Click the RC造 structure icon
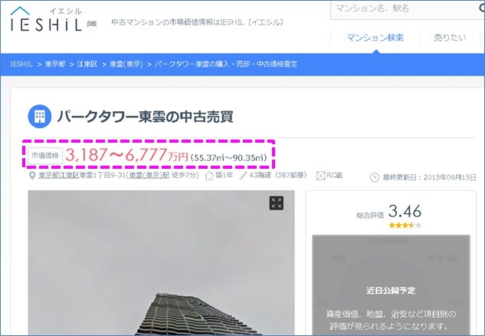485x336 pixels. [320, 176]
